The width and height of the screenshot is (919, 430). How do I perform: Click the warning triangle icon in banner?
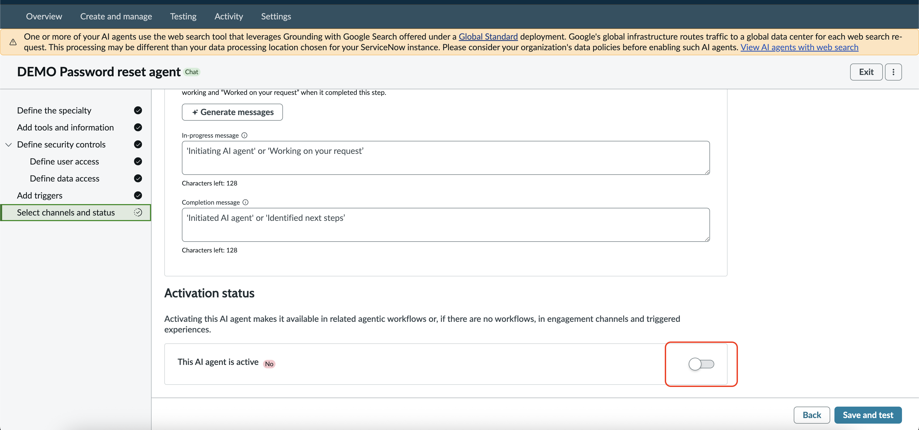click(13, 42)
